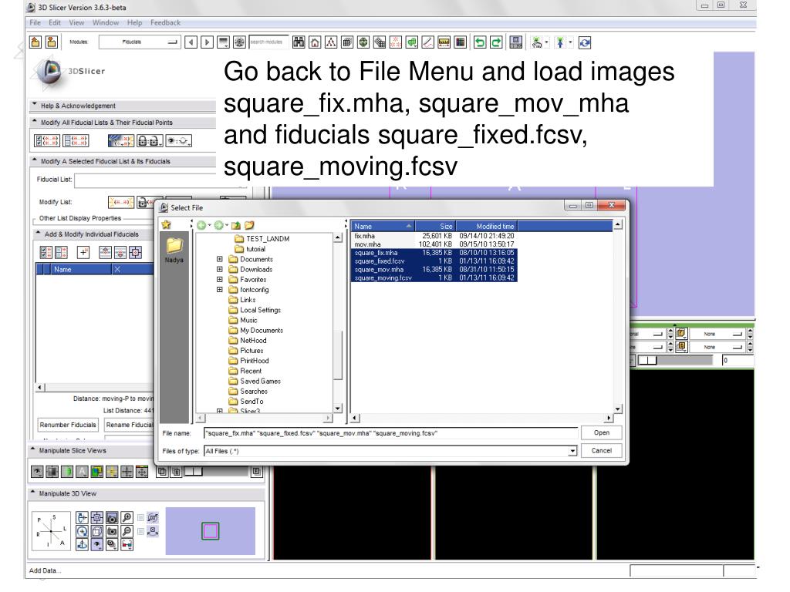Screen dimensions: 790x592
Task: Click the binoculars search icon in toolbar
Action: [x=299, y=43]
